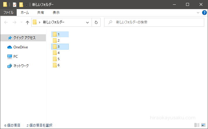Viewport: 208px width, 129px height.
Task: Click the properties quick access toolbar icon
Action: 15,5
